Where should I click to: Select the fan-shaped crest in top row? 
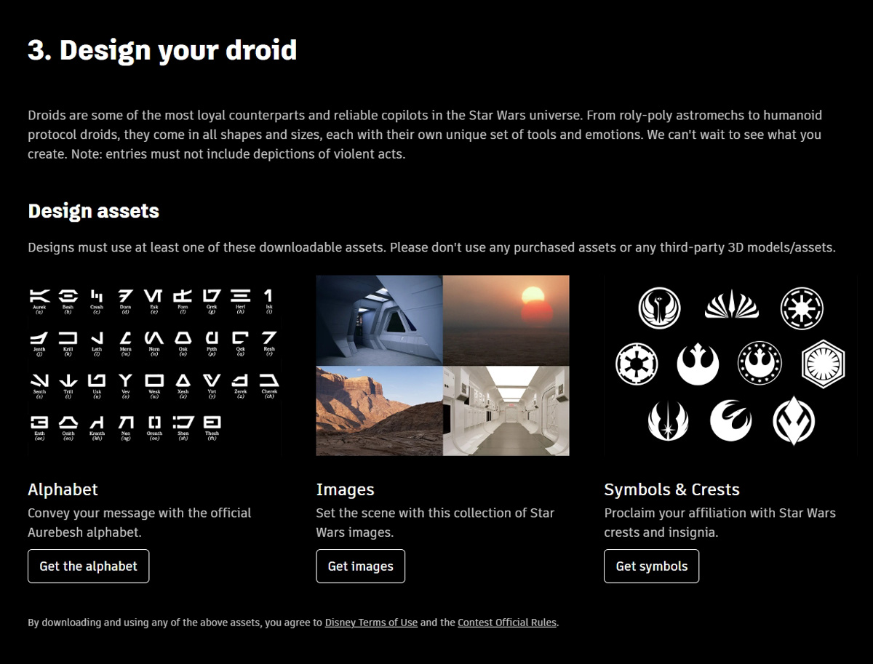tap(731, 305)
